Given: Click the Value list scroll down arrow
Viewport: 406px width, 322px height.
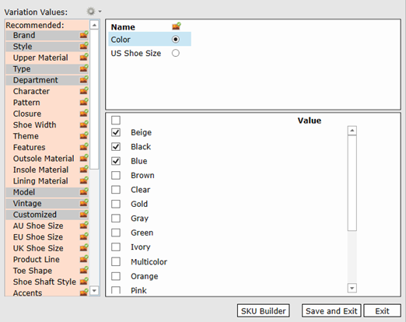Looking at the screenshot, I should 352,288.
